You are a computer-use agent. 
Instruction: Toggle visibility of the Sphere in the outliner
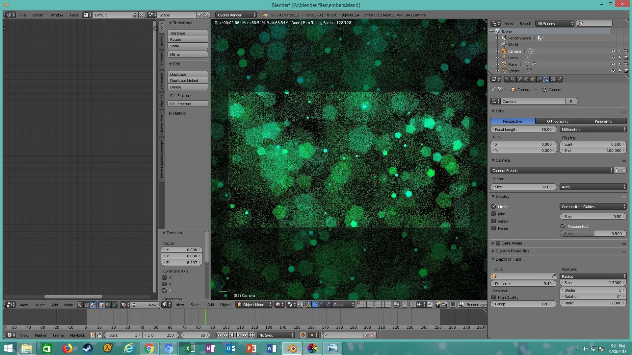click(x=613, y=71)
